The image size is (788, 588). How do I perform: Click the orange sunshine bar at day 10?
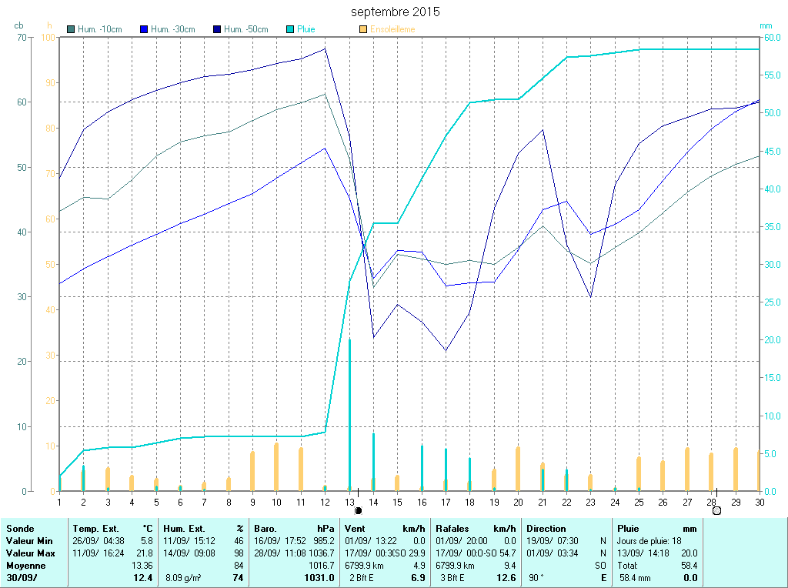point(276,466)
